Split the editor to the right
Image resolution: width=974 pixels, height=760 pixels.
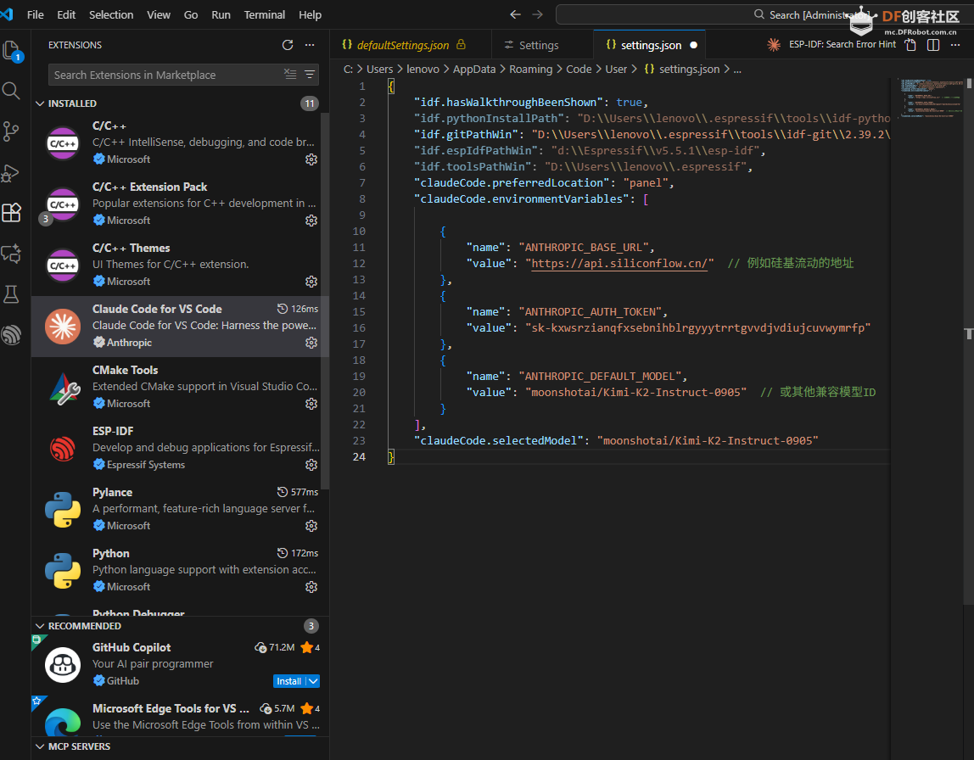[x=933, y=45]
